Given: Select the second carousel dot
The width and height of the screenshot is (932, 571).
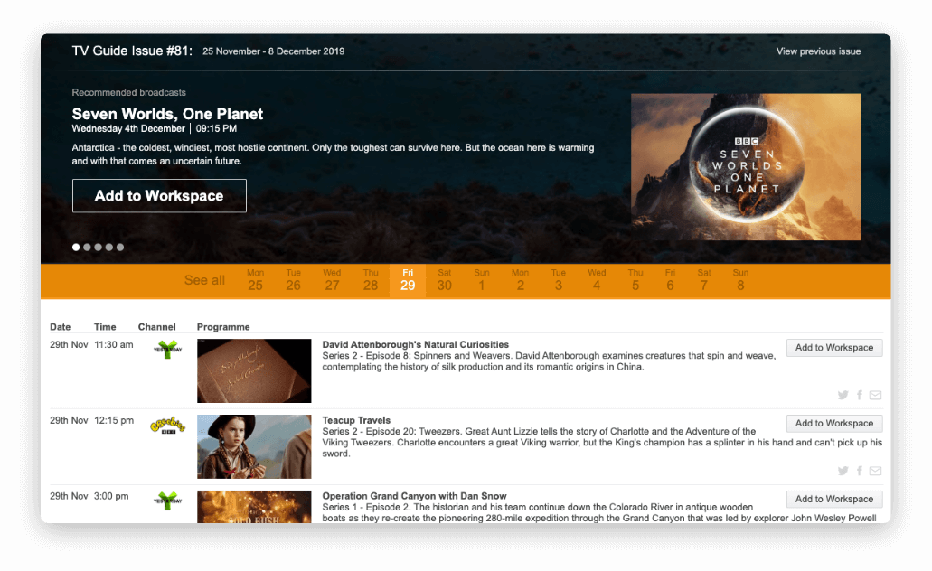Looking at the screenshot, I should tap(87, 248).
